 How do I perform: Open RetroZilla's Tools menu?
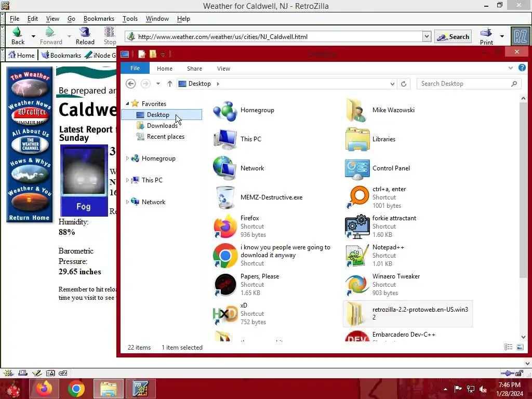(x=130, y=19)
